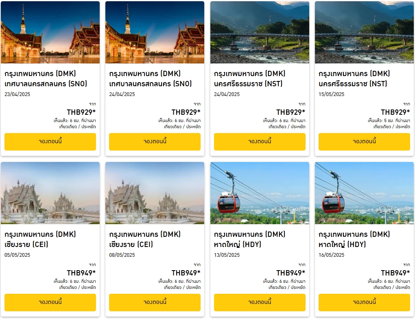Book the HDY flight dated 16/05/2025
The height and width of the screenshot is (319, 415).
pyautogui.click(x=364, y=302)
